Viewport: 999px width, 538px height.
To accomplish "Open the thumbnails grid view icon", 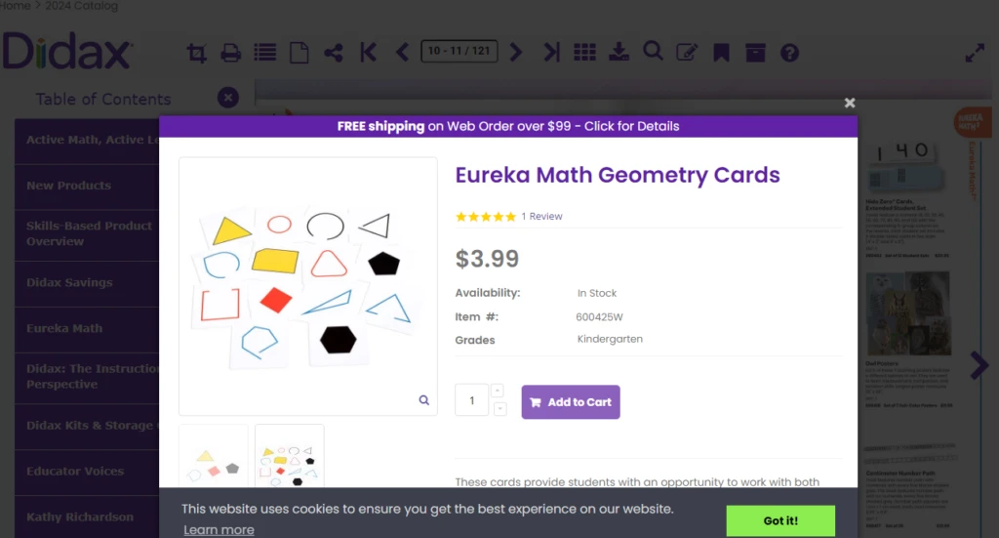I will (584, 53).
